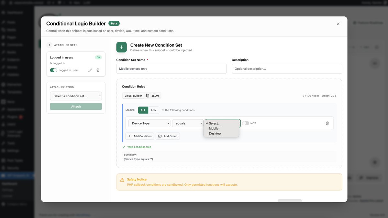This screenshot has width=388, height=218.
Task: Open Dashboard from the admin sidebar
Action: [13, 12]
